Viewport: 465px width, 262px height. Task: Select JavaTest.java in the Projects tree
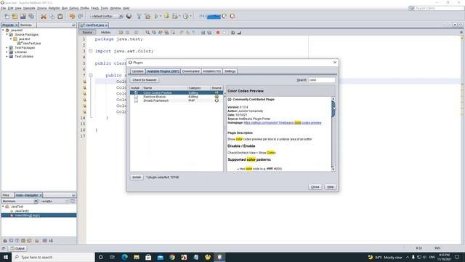click(31, 43)
